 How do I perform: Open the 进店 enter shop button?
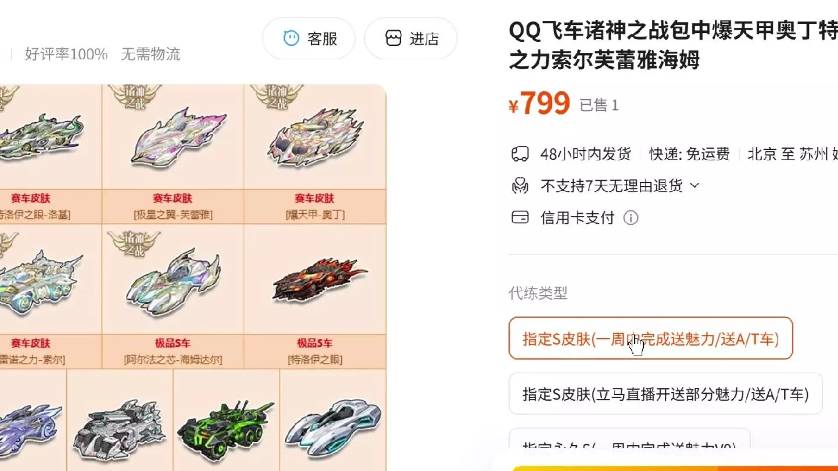pyautogui.click(x=411, y=38)
